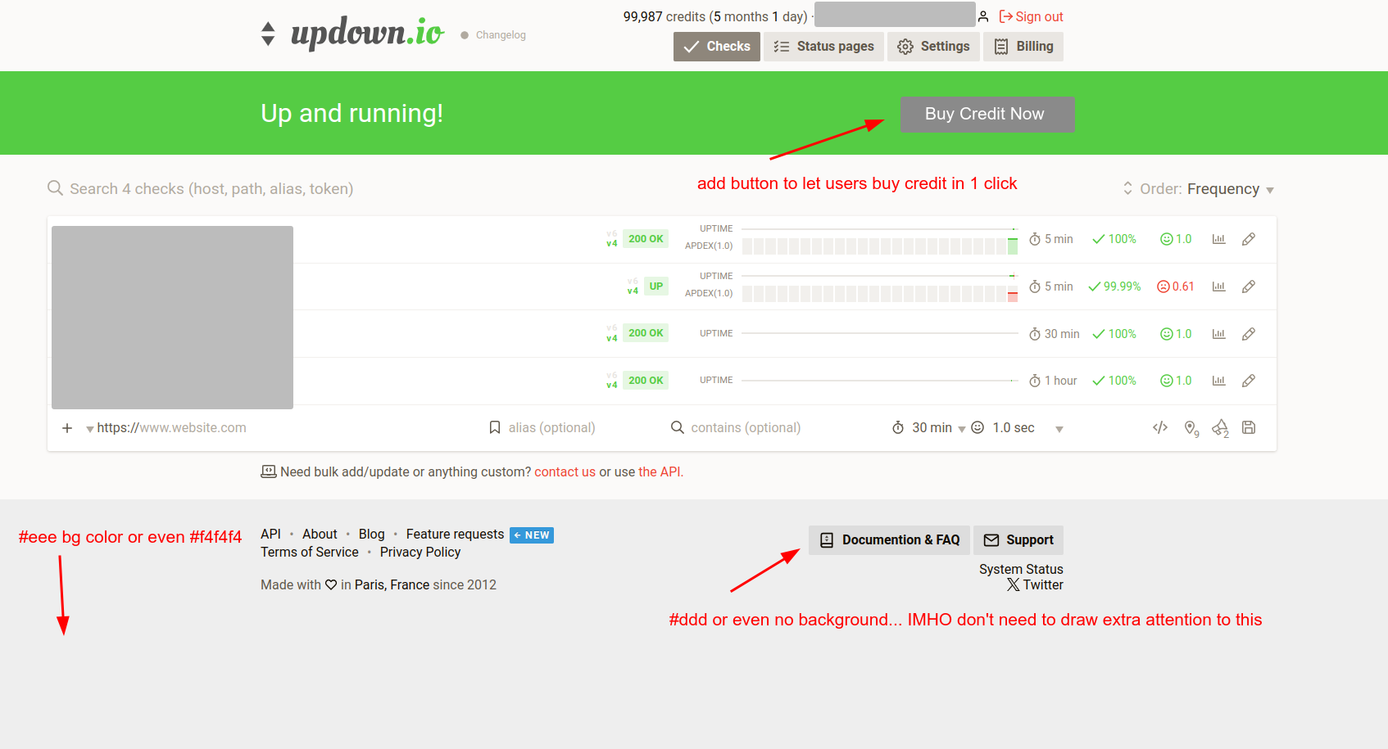
Task: Click the plus icon to add a check
Action: click(x=67, y=428)
